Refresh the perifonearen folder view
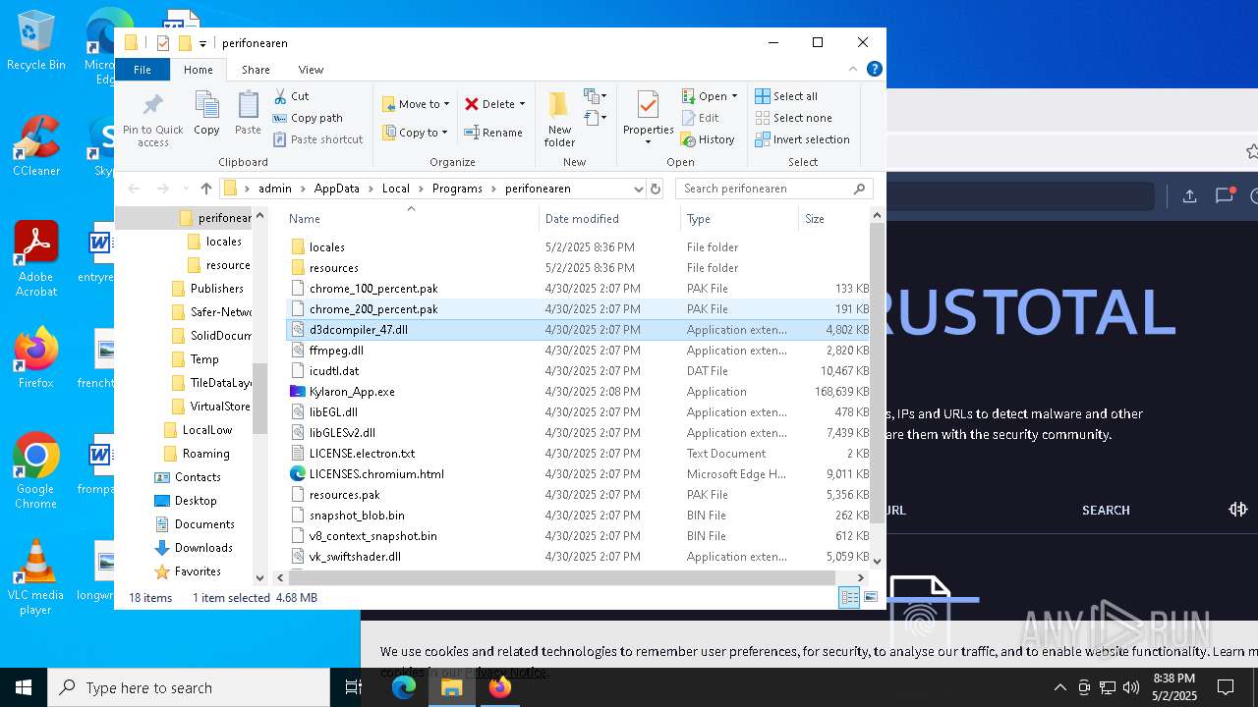 [x=656, y=189]
